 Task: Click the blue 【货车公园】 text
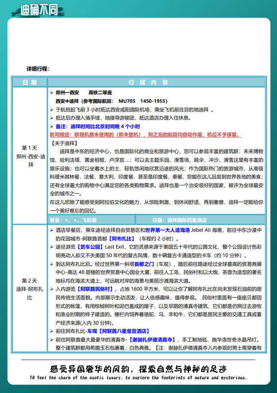point(90,247)
